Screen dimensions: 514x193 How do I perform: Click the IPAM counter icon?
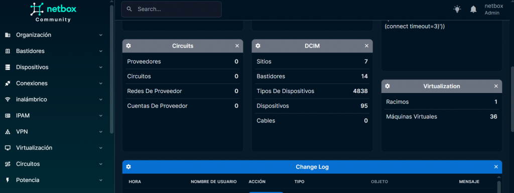(8, 115)
